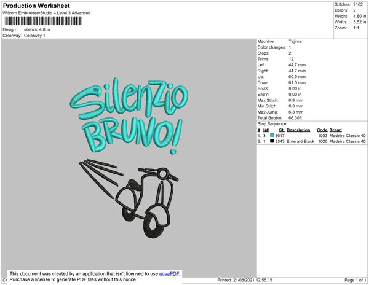Select thread code '1000'
Viewport: 369px width, 285px height.
point(323,142)
